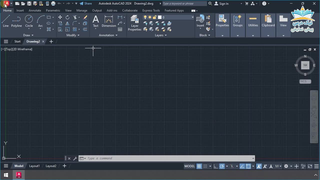
Task: Toggle drawing grid display in status bar
Action: pyautogui.click(x=199, y=166)
